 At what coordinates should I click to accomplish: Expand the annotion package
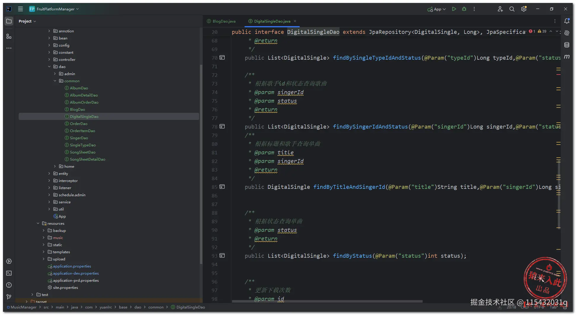(49, 31)
